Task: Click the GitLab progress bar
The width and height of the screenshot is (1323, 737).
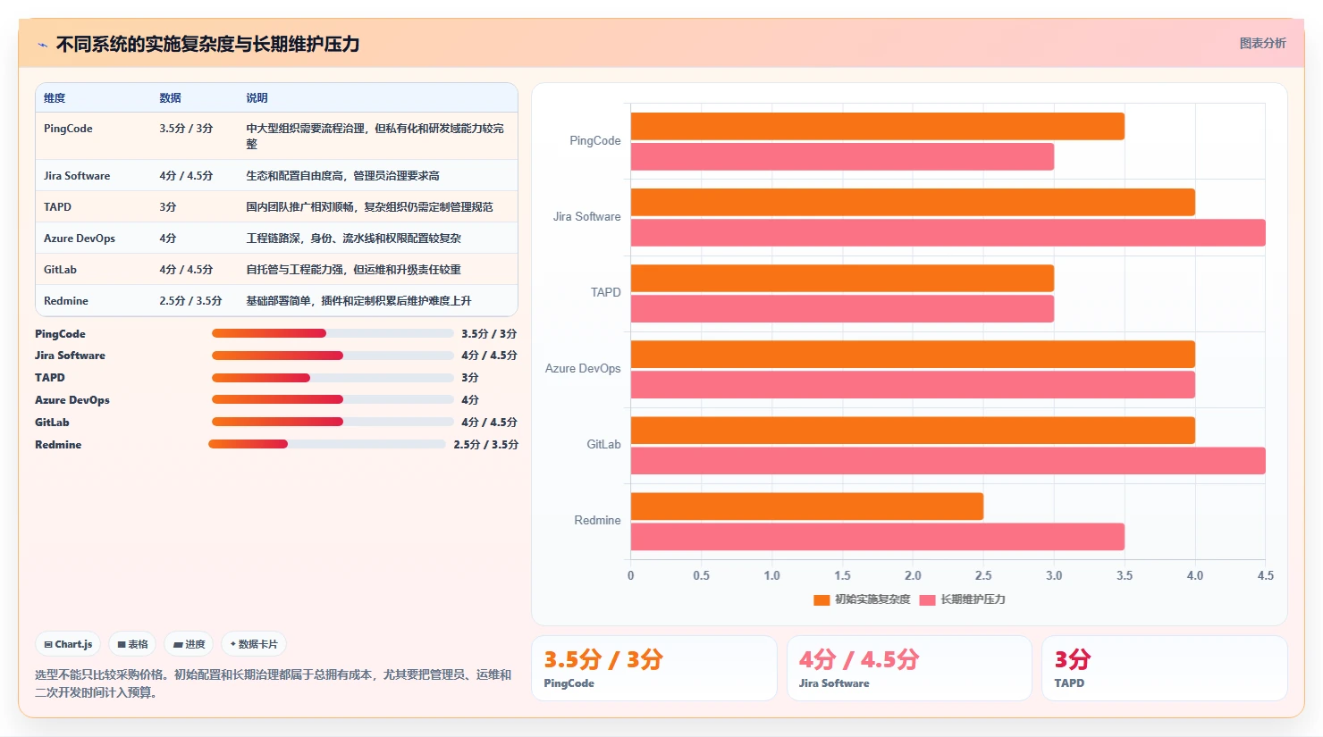Action: click(333, 422)
